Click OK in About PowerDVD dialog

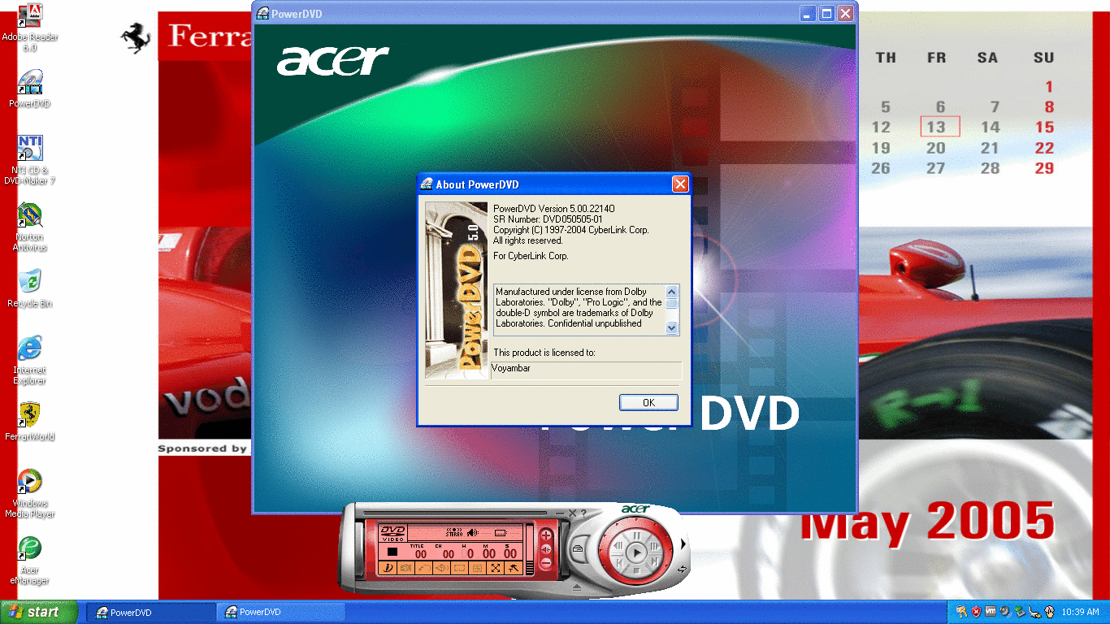coord(648,403)
